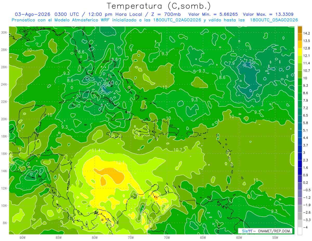Click the "85W" longitude axis label

(x=58, y=238)
